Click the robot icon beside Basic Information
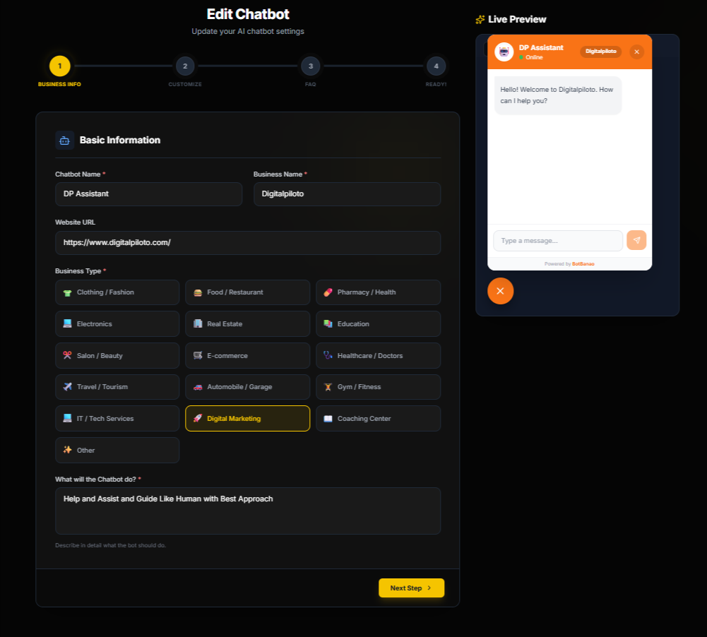This screenshot has height=637, width=707. pyautogui.click(x=64, y=141)
